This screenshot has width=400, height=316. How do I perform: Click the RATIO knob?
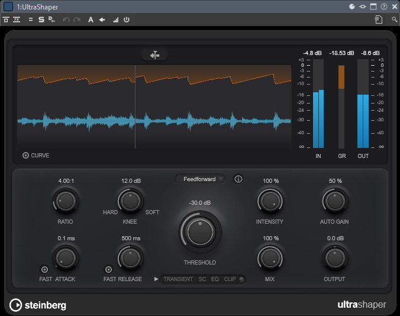pos(66,201)
